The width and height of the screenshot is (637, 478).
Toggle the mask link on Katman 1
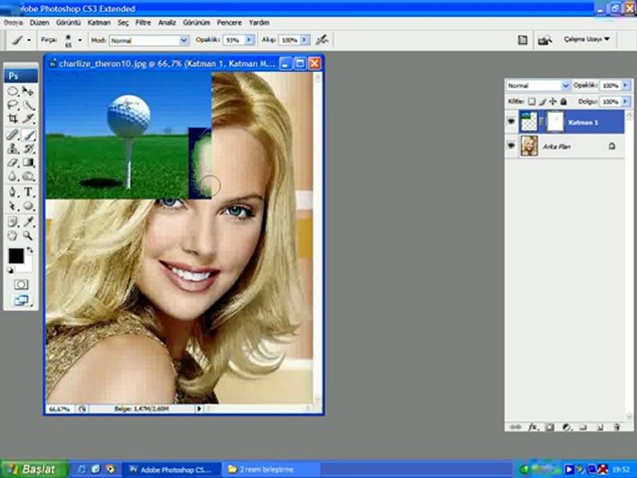pyautogui.click(x=541, y=121)
